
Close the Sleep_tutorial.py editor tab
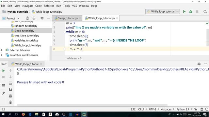[80, 18]
